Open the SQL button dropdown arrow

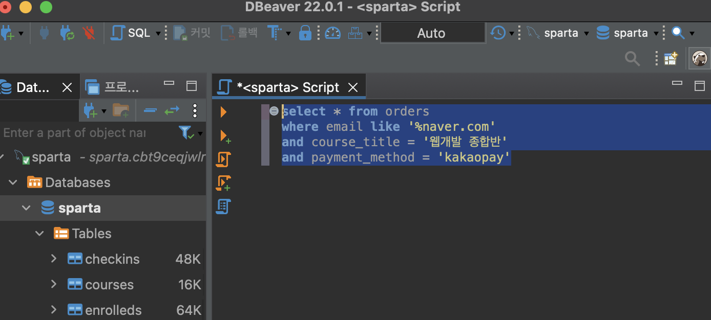click(x=158, y=34)
